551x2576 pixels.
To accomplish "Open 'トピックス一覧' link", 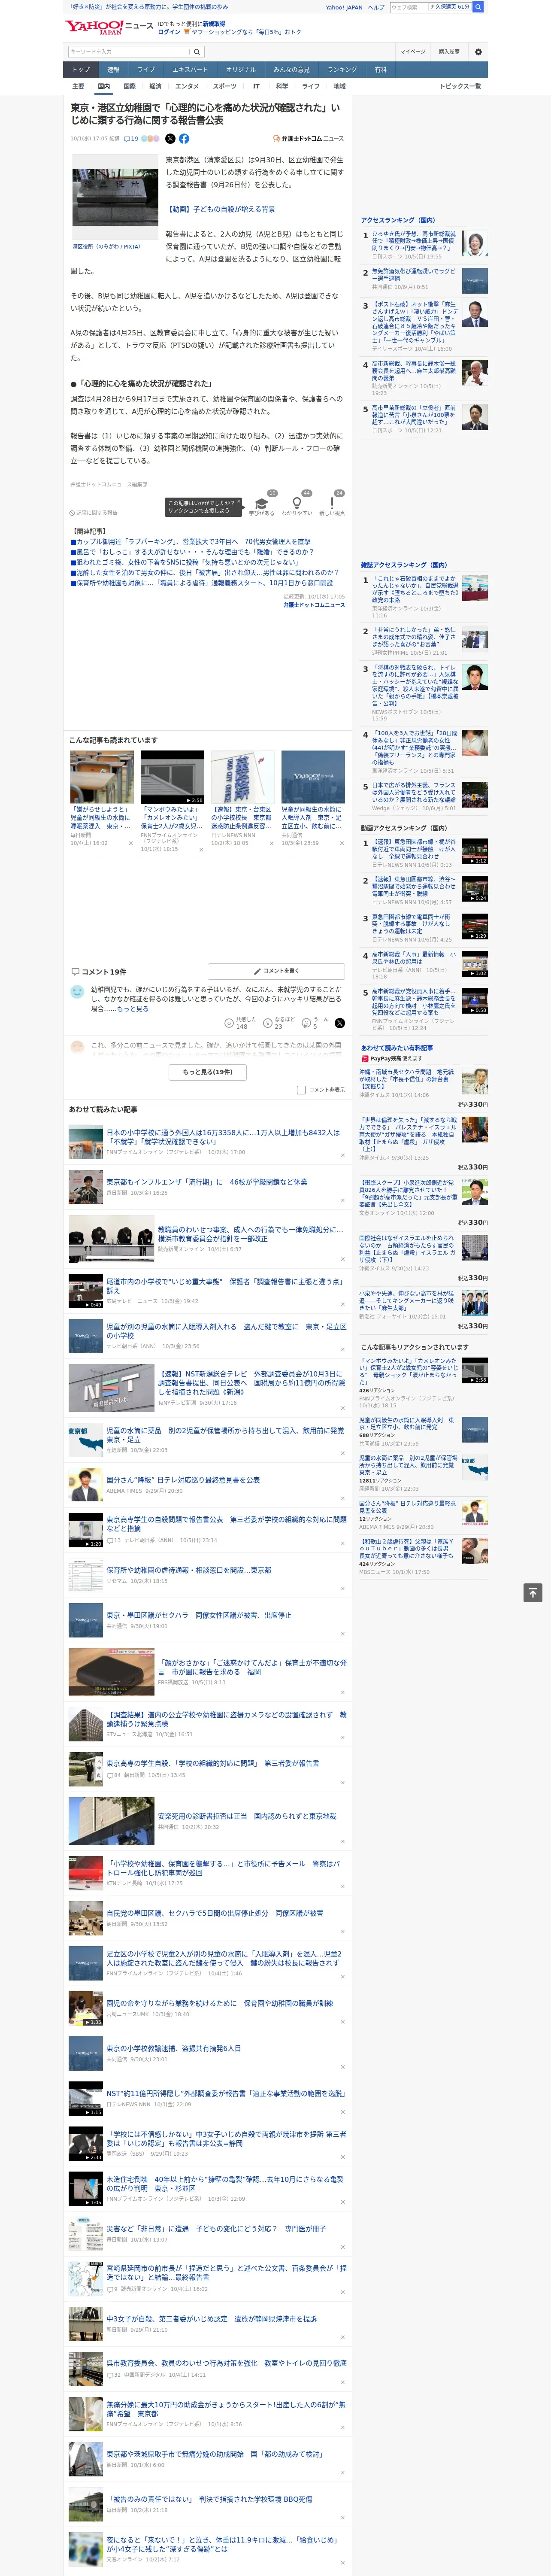I will click(460, 86).
